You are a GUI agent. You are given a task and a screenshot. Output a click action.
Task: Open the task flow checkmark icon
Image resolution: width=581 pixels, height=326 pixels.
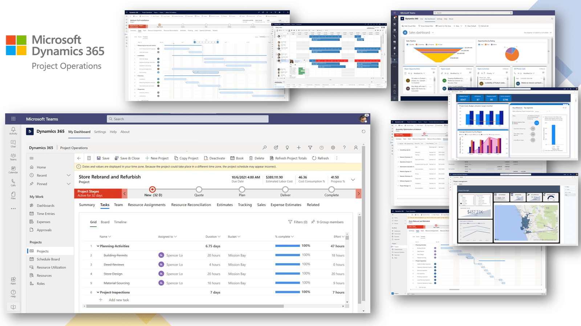pyautogui.click(x=276, y=148)
